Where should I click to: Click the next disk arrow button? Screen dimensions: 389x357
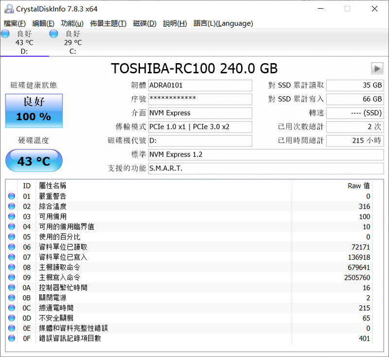[377, 68]
